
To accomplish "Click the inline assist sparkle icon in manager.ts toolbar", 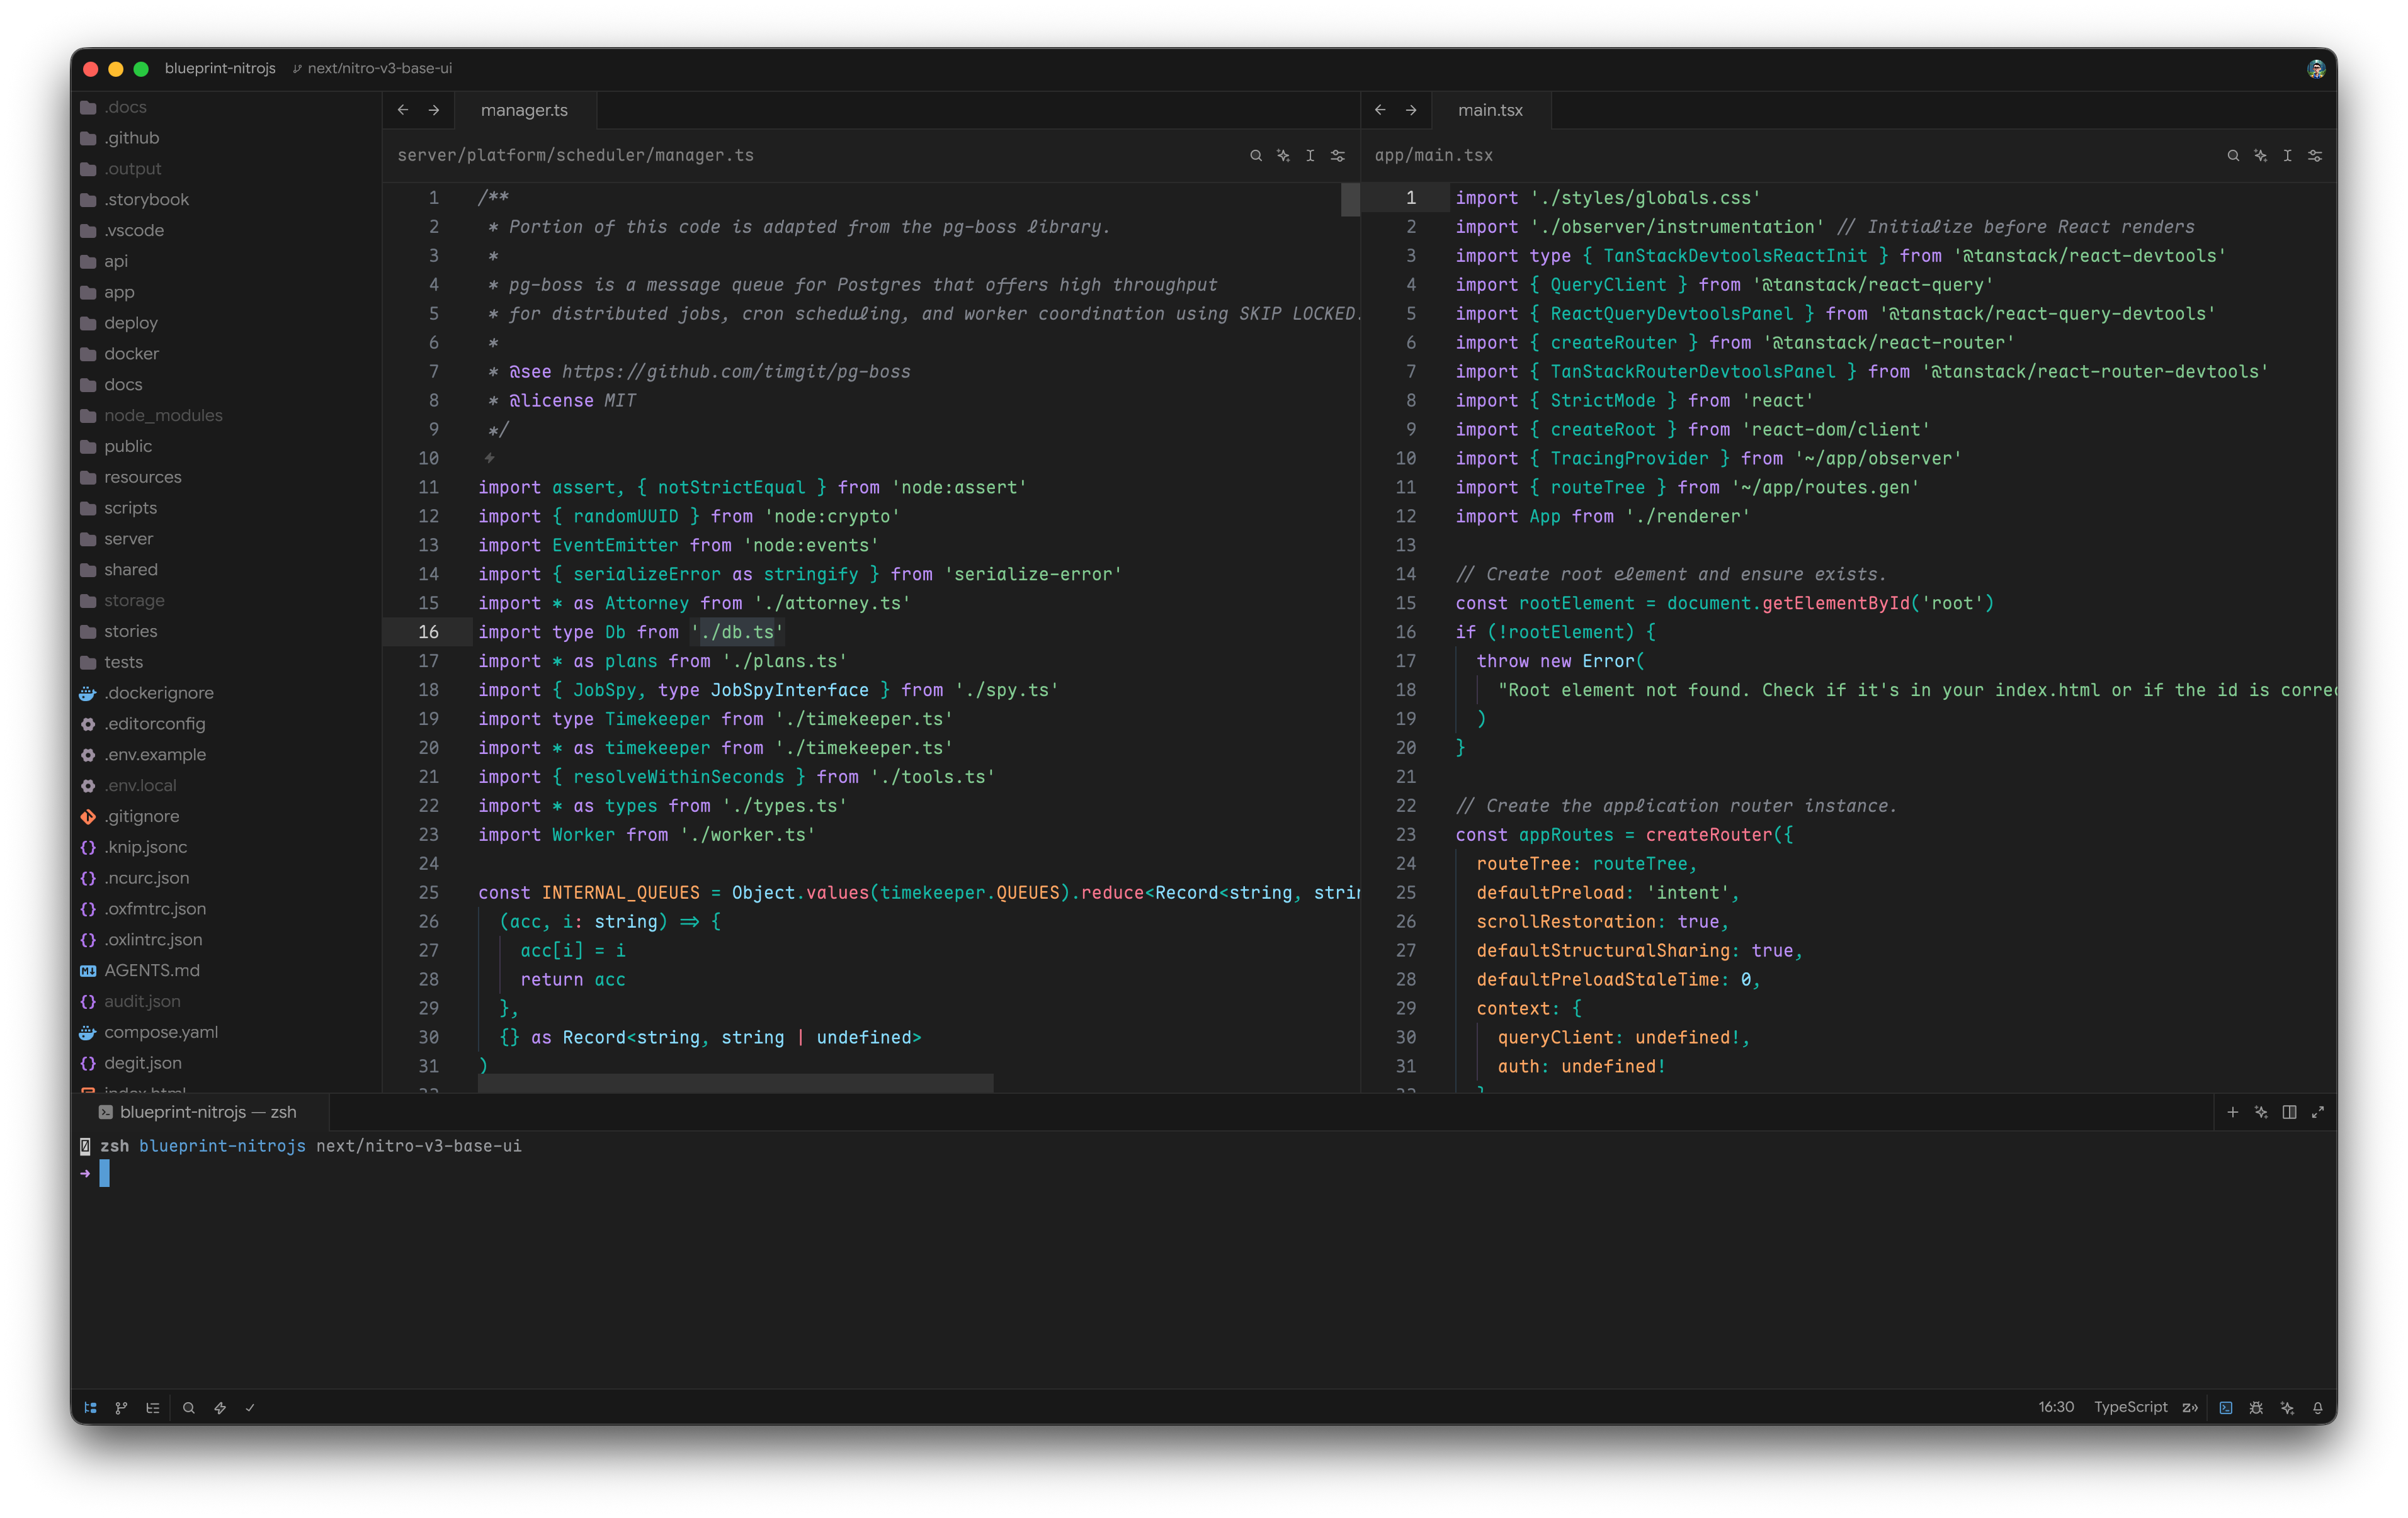I will pos(1283,155).
